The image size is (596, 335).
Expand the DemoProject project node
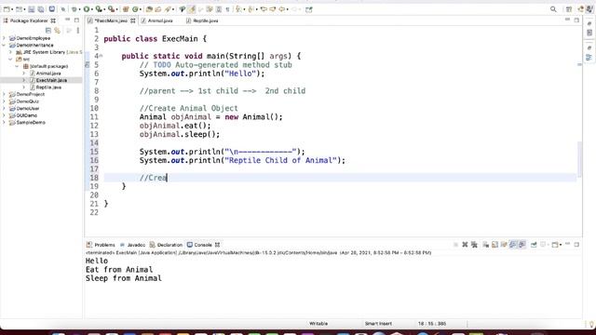click(x=4, y=94)
